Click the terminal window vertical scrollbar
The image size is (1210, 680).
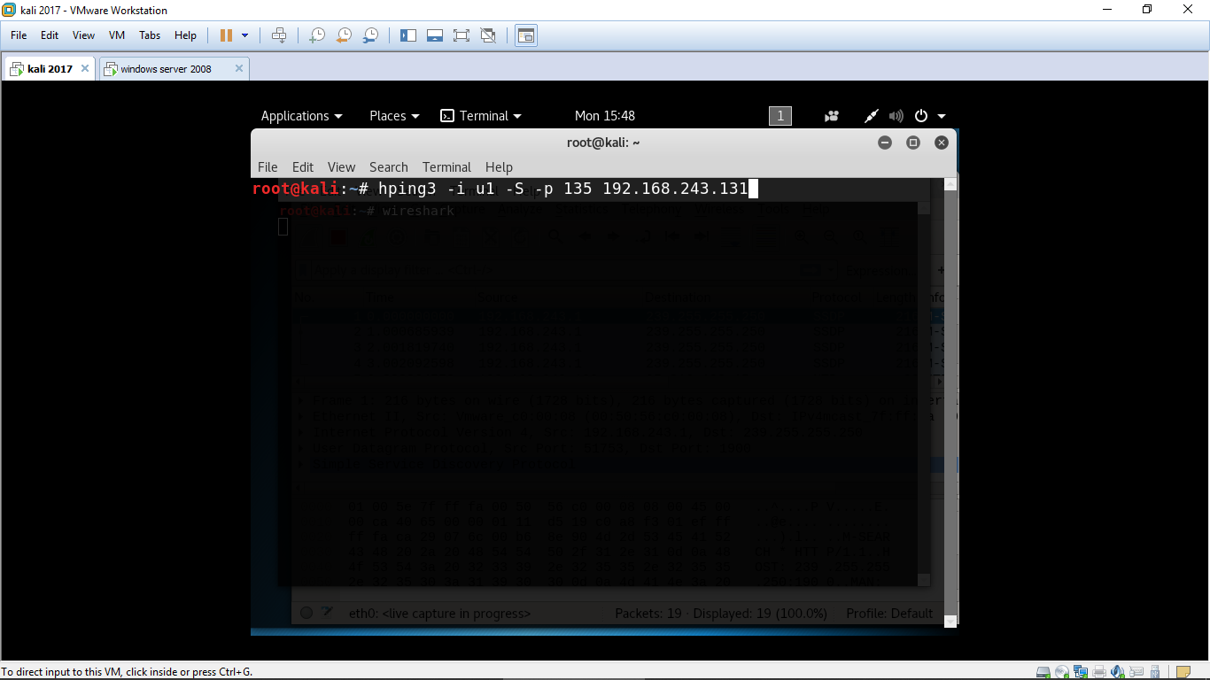pos(950,398)
